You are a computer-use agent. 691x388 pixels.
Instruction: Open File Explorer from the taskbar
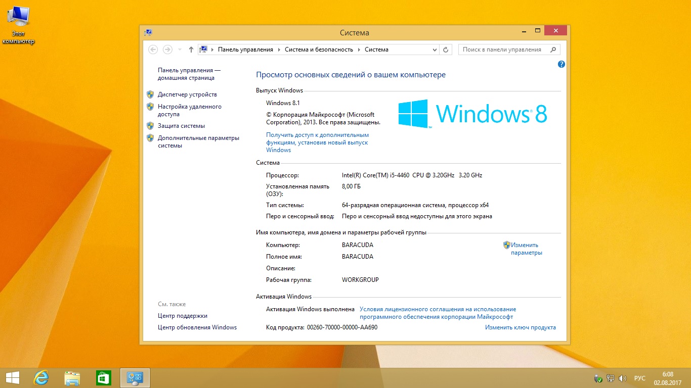(x=72, y=378)
